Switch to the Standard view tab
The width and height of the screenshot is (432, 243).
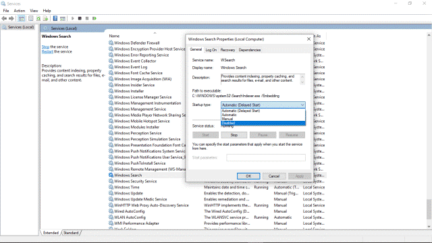pos(71,233)
